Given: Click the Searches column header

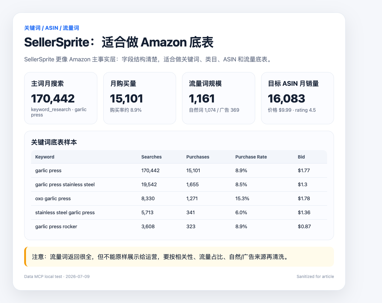Looking at the screenshot, I should pos(152,157).
